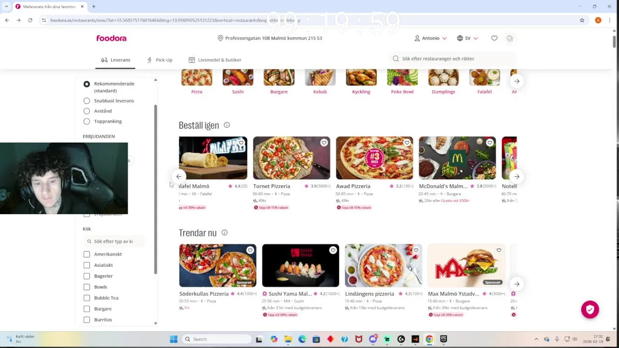Show next cuisine categories with arrow
This screenshot has width=619, height=348.
[516, 81]
